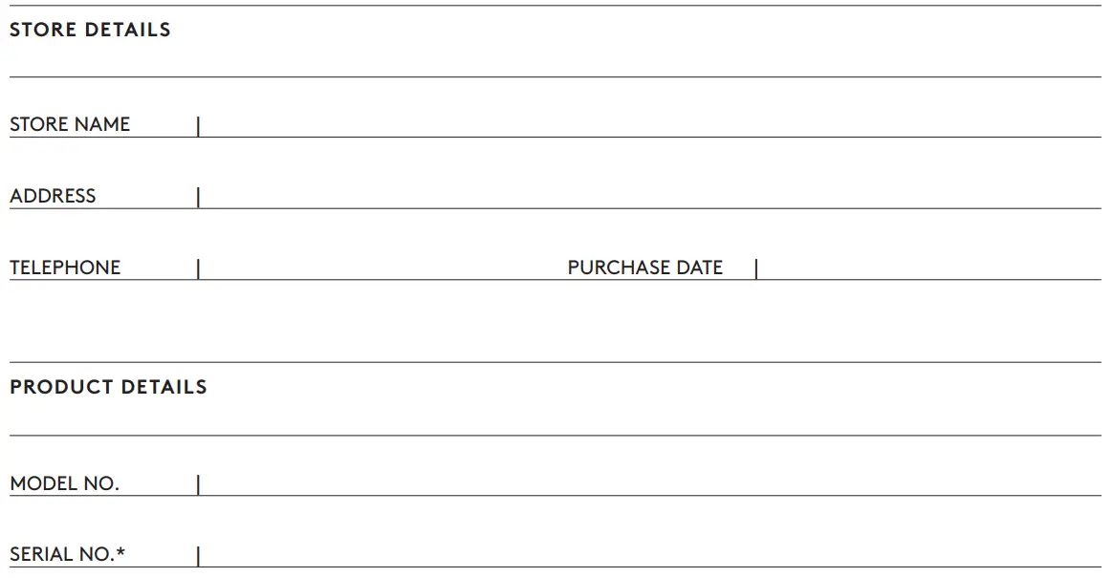Click the Address input line

650,197
